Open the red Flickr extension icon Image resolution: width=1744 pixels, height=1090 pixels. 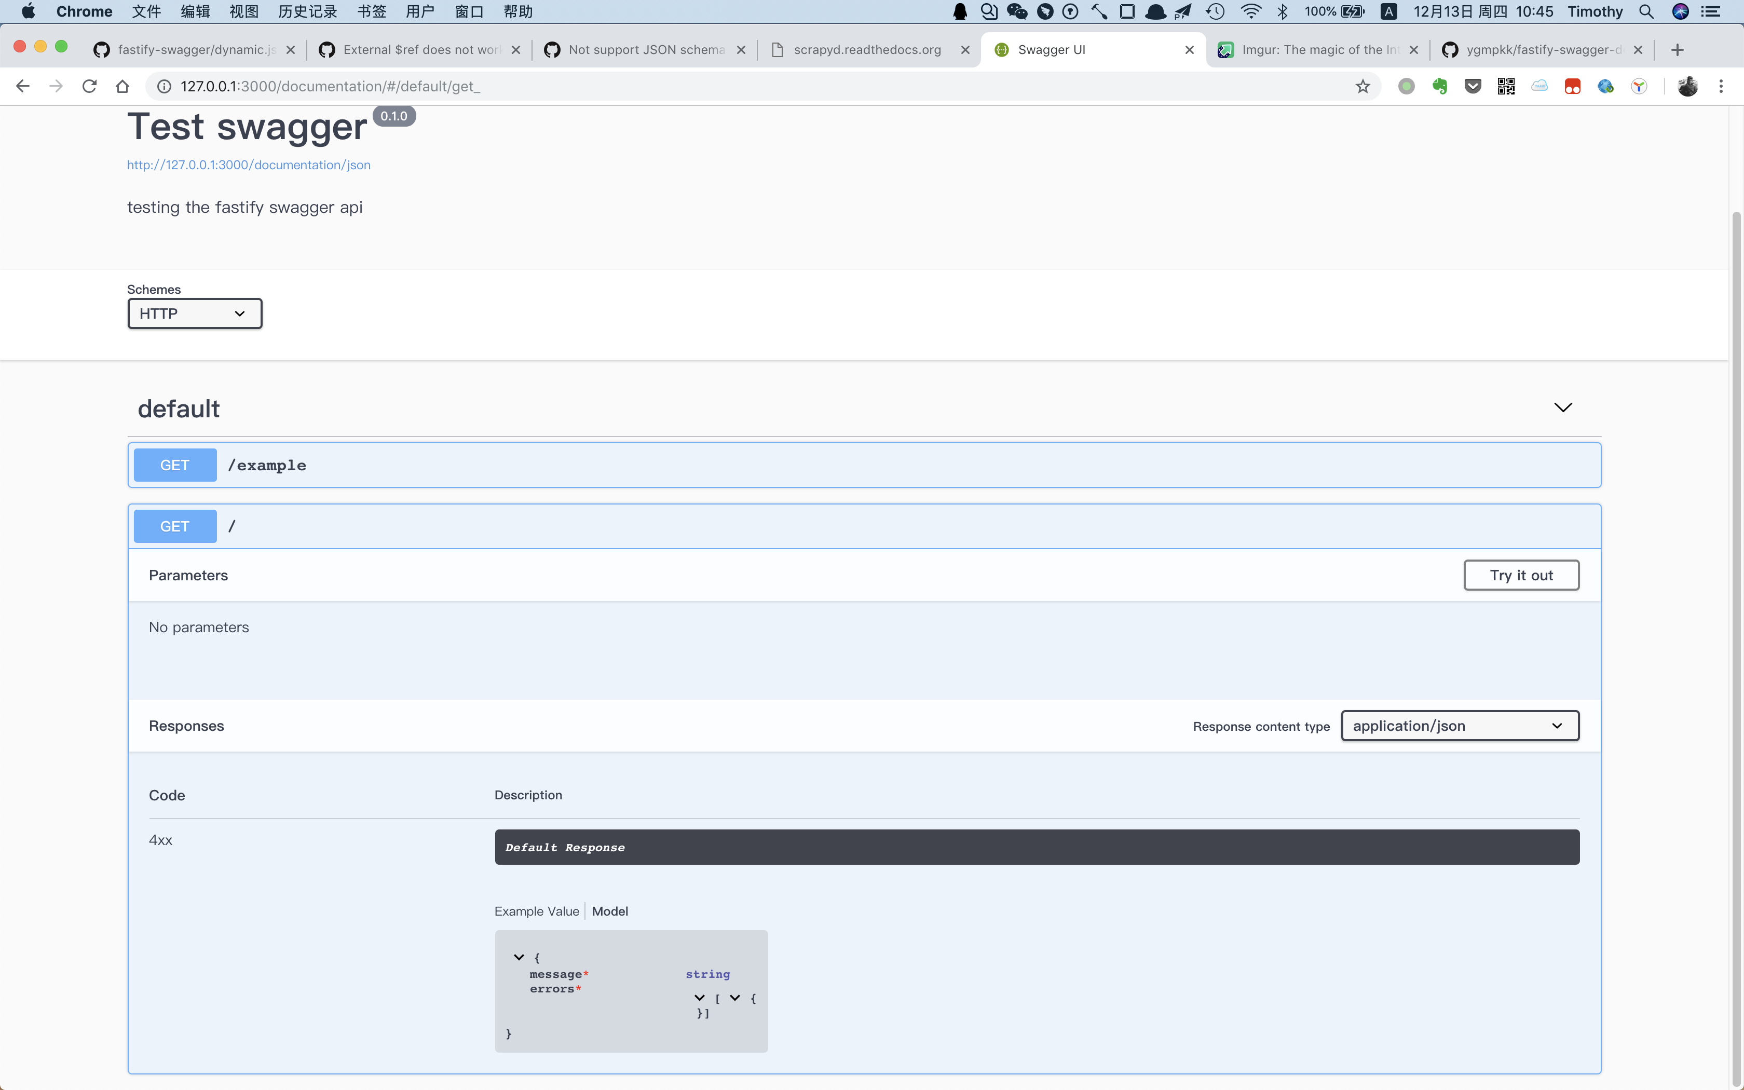(x=1572, y=86)
